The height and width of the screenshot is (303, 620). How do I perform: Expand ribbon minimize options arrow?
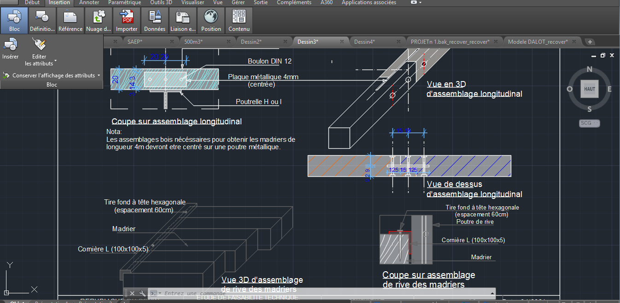420,2
